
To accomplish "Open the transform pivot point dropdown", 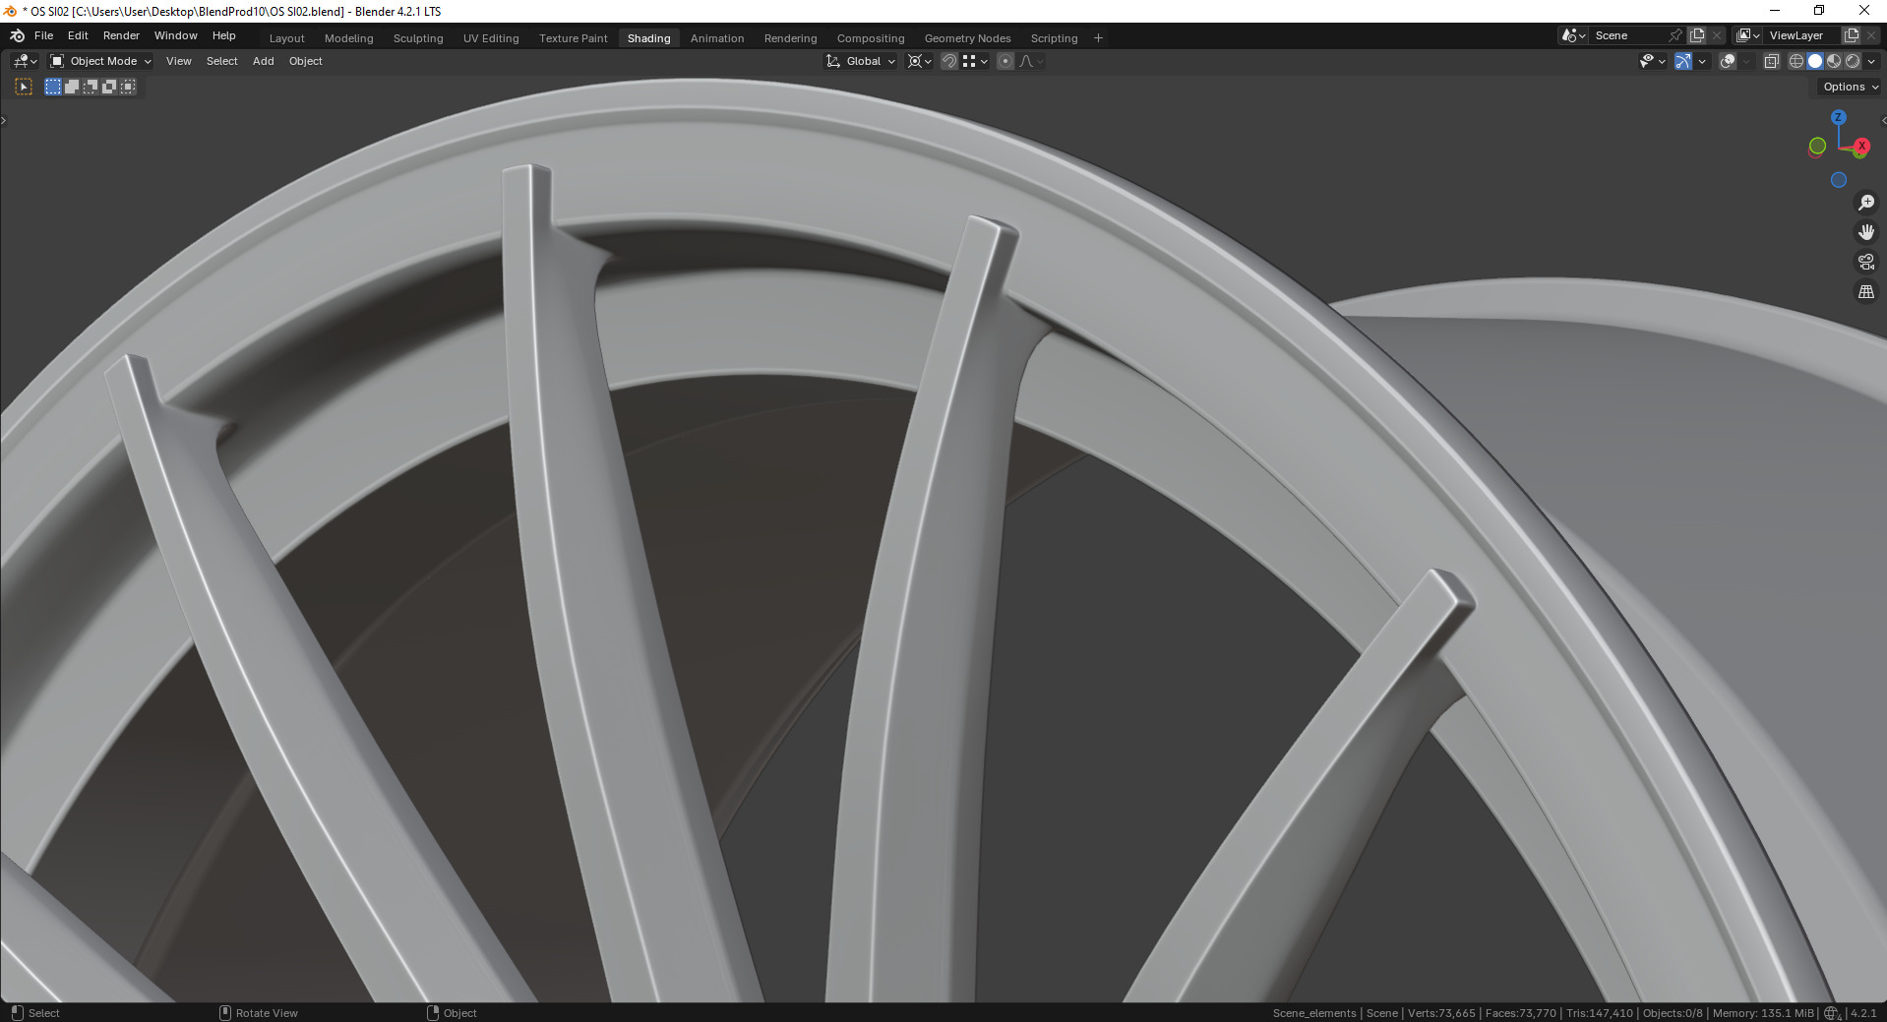I will [x=919, y=61].
